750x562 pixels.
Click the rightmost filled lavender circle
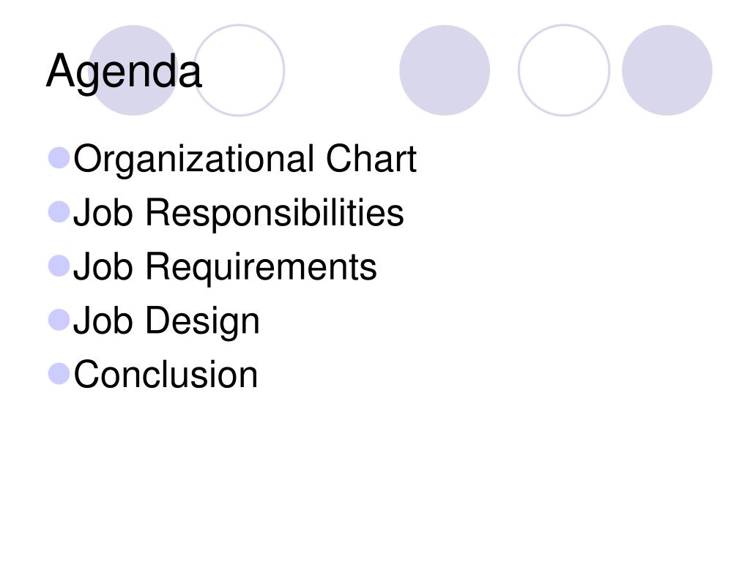click(667, 70)
